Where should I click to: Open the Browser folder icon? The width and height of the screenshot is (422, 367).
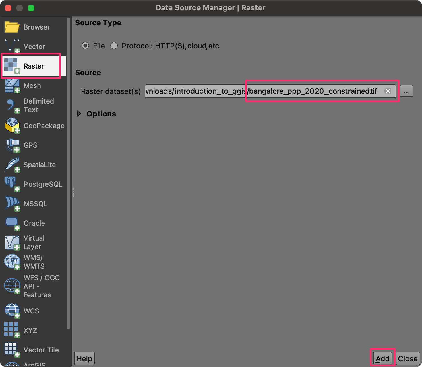(12, 27)
